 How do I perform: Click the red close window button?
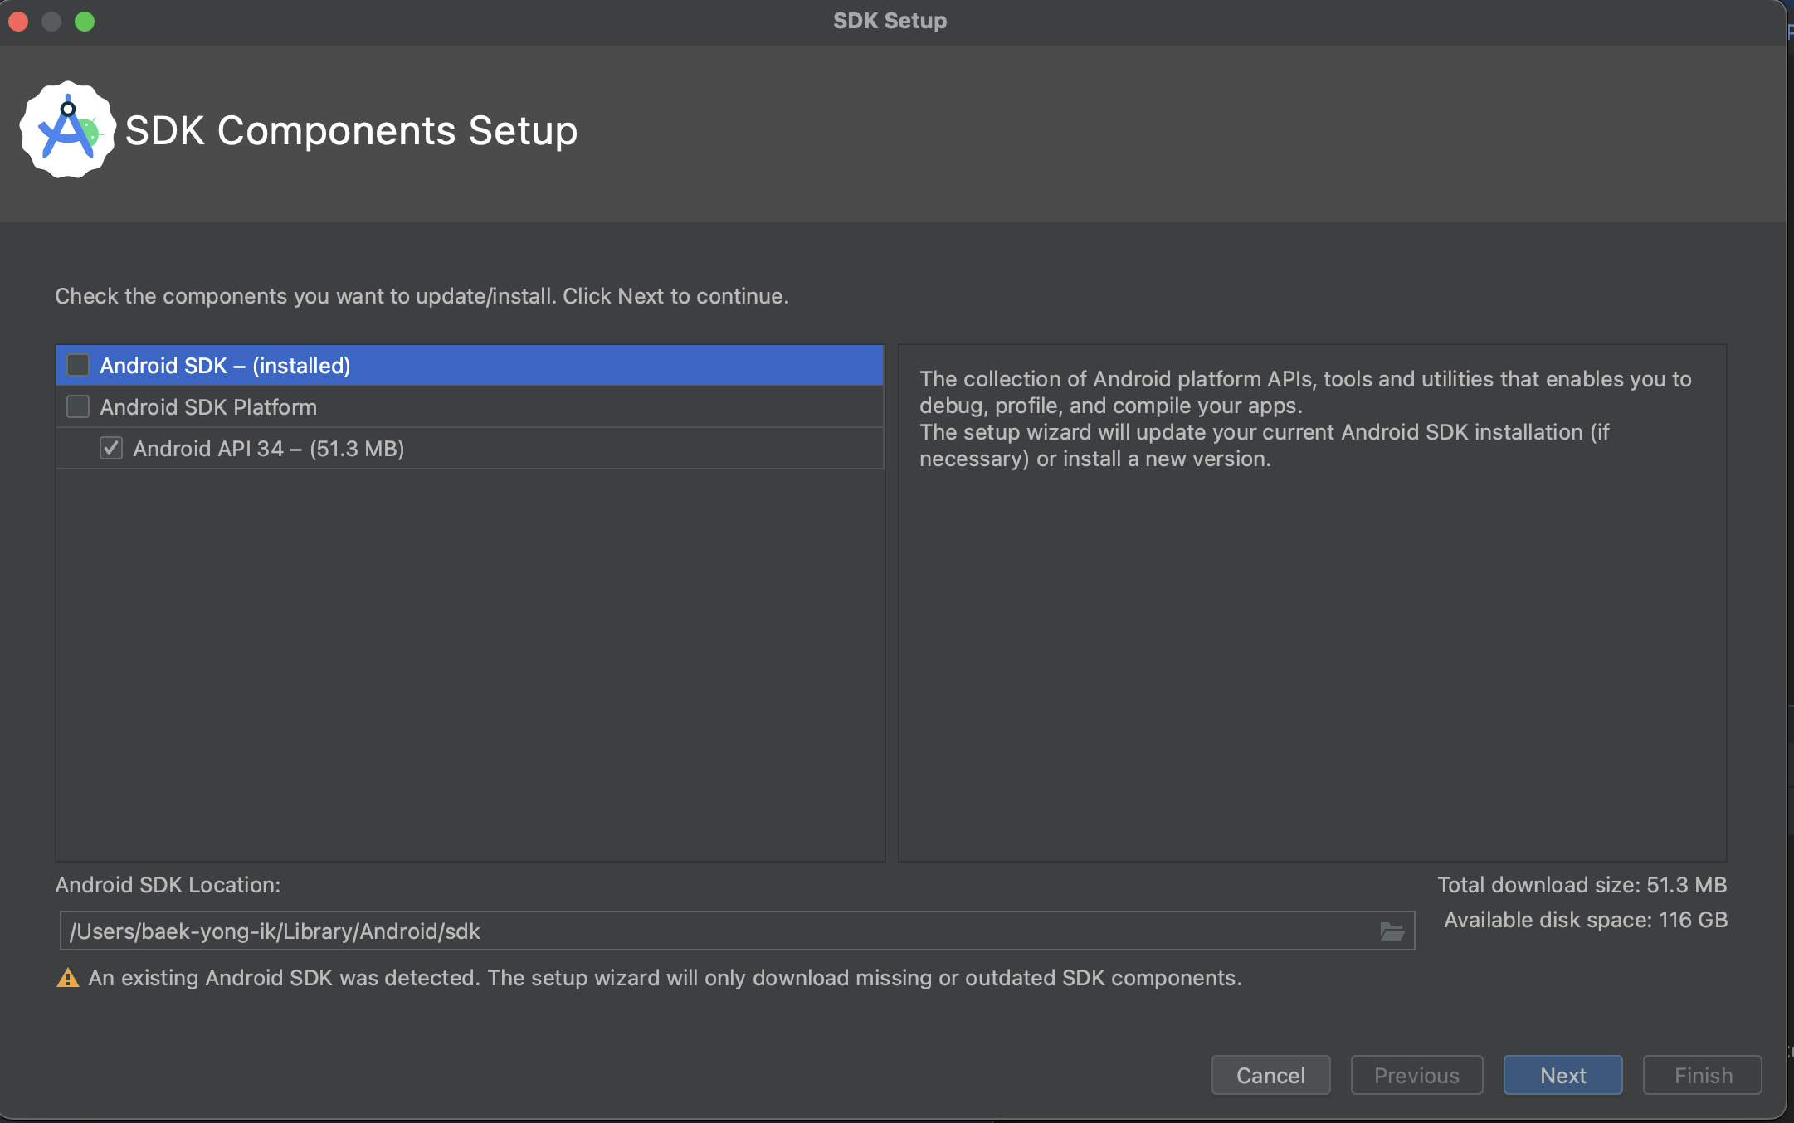18,21
